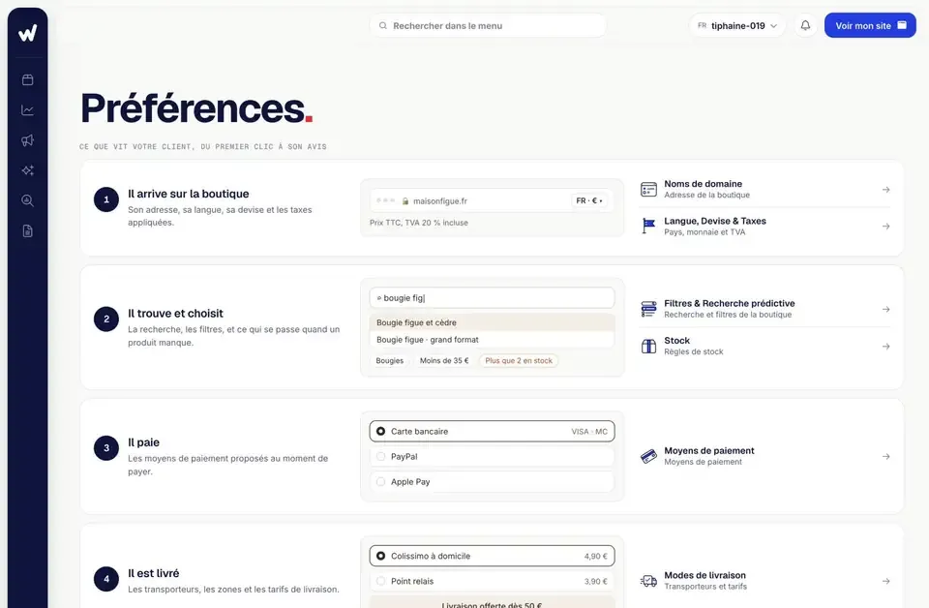
Task: Click the Voir mon site button
Action: 870,25
